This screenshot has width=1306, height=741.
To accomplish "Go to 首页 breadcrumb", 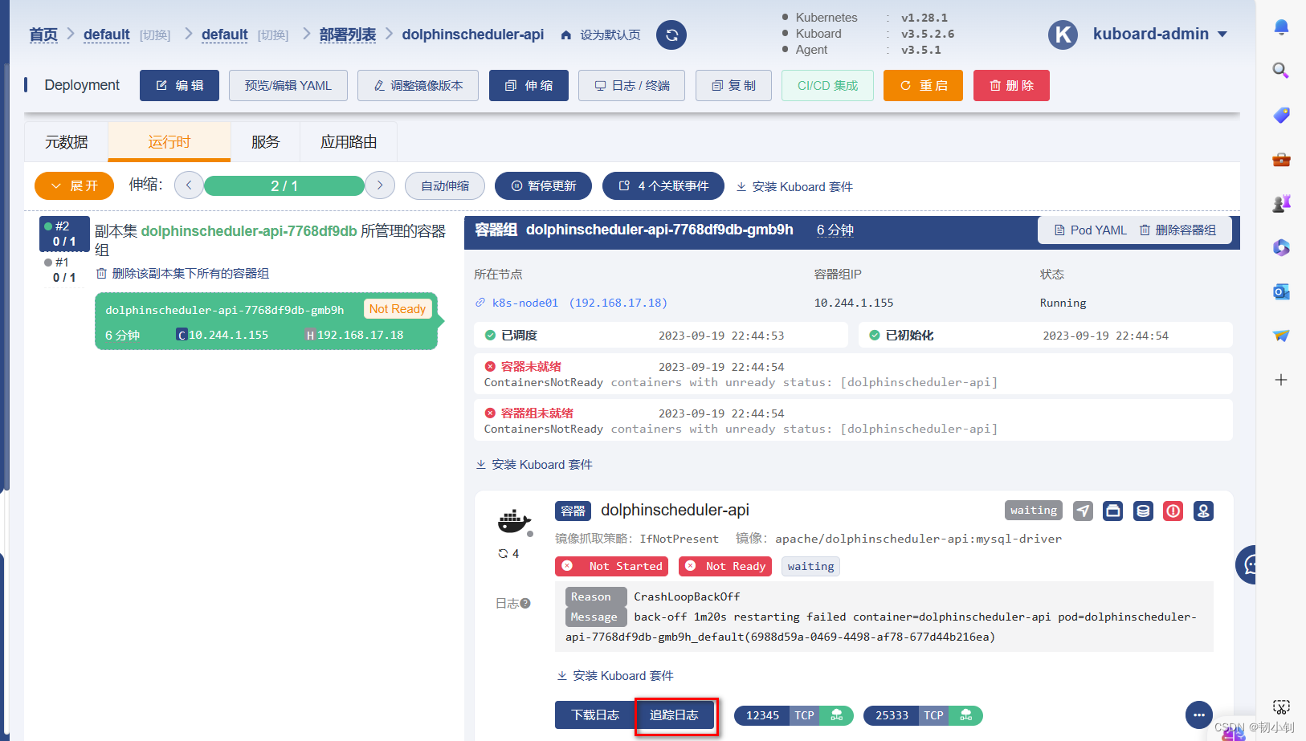I will tap(43, 35).
